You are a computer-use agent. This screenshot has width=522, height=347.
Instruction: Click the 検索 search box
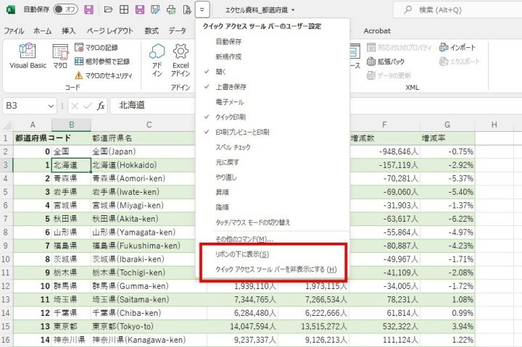(457, 9)
